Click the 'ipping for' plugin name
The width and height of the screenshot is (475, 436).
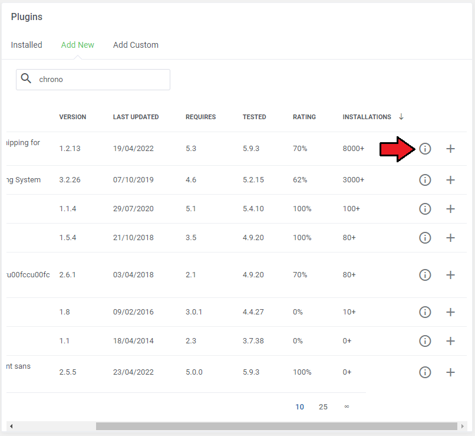pyautogui.click(x=24, y=143)
